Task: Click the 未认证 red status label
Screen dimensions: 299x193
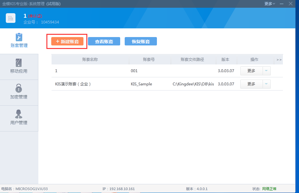Action: pos(35,16)
